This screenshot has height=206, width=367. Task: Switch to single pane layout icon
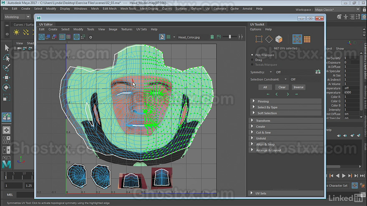pos(7,130)
